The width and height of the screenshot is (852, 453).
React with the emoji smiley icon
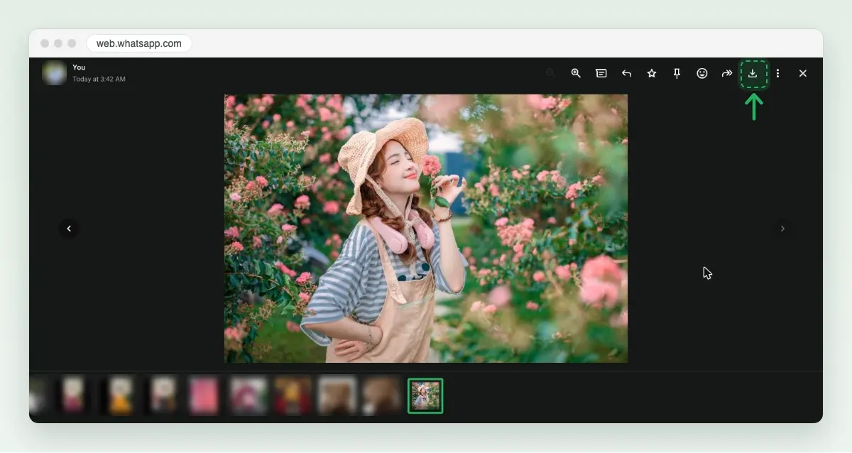coord(702,73)
